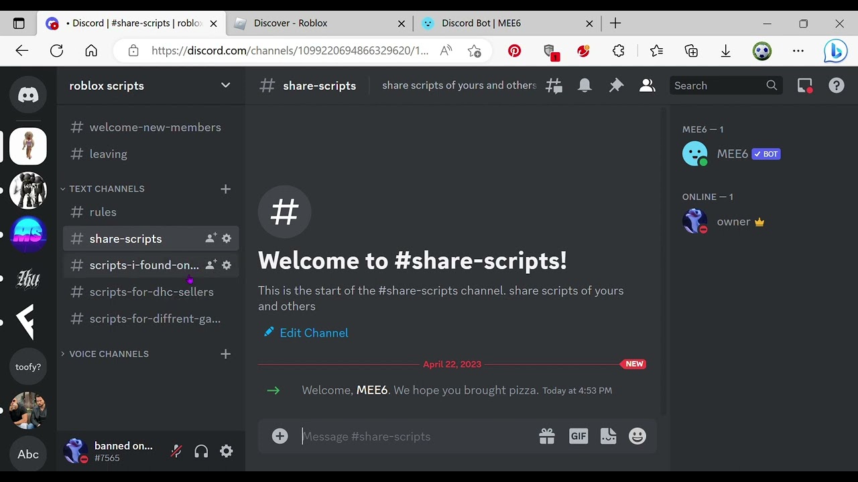The width and height of the screenshot is (858, 482).
Task: Open the emoji picker
Action: click(637, 436)
